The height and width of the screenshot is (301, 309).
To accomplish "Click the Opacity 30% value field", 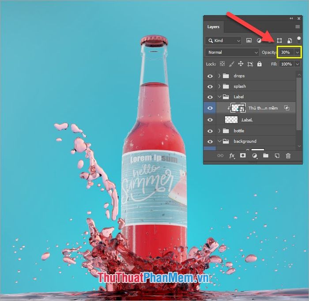I will tap(286, 53).
